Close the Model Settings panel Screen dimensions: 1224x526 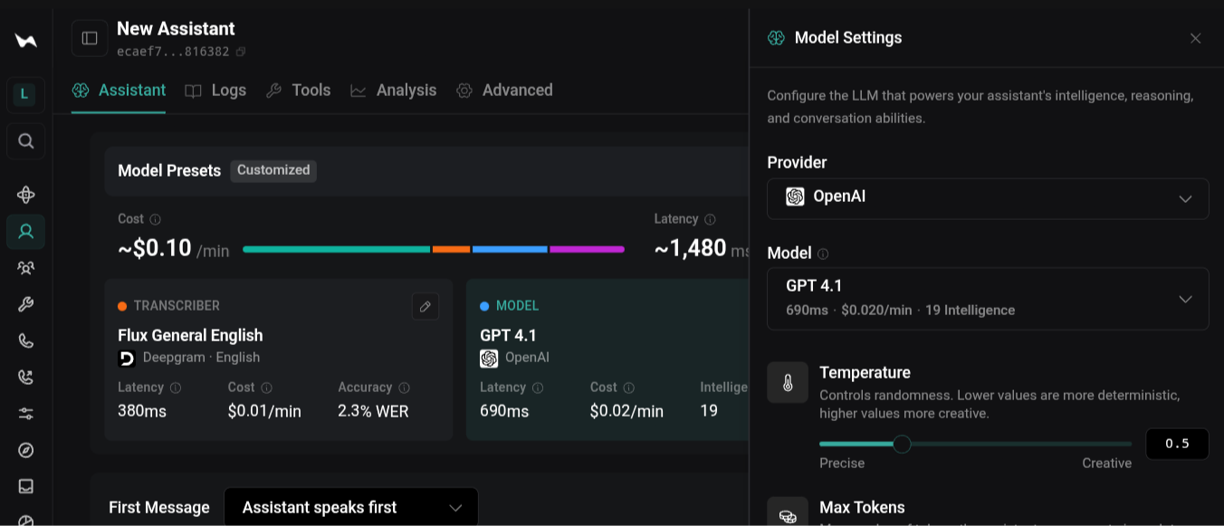[x=1195, y=38]
